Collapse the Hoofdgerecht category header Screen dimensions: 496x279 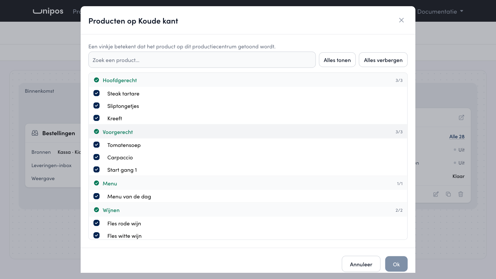[x=248, y=80]
